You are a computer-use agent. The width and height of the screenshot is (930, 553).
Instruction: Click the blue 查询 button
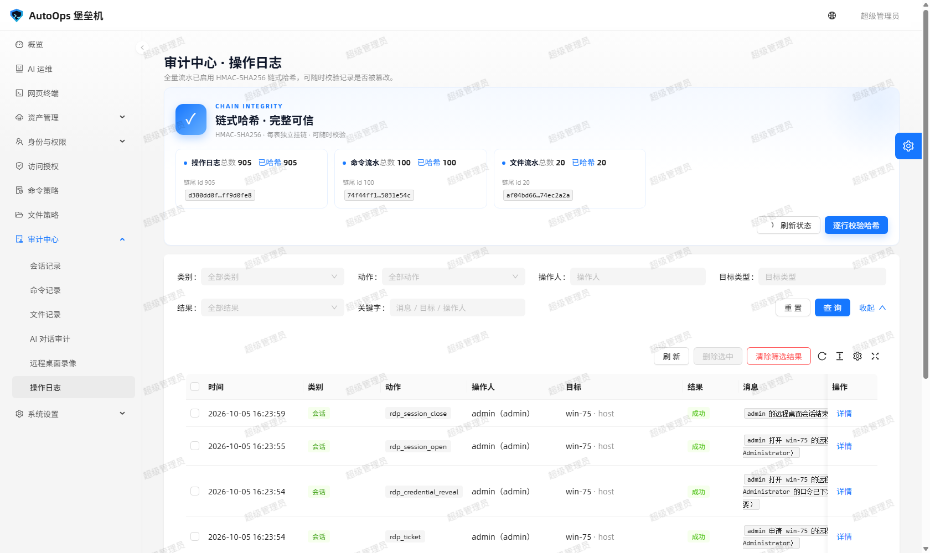pos(832,307)
